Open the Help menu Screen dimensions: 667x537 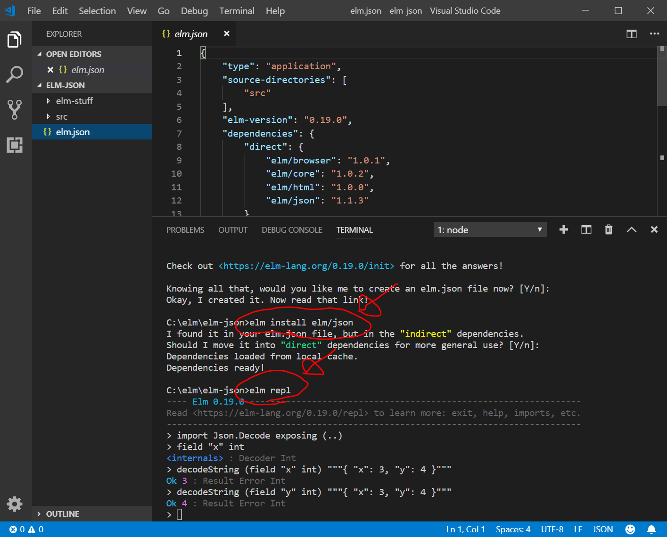pos(275,11)
